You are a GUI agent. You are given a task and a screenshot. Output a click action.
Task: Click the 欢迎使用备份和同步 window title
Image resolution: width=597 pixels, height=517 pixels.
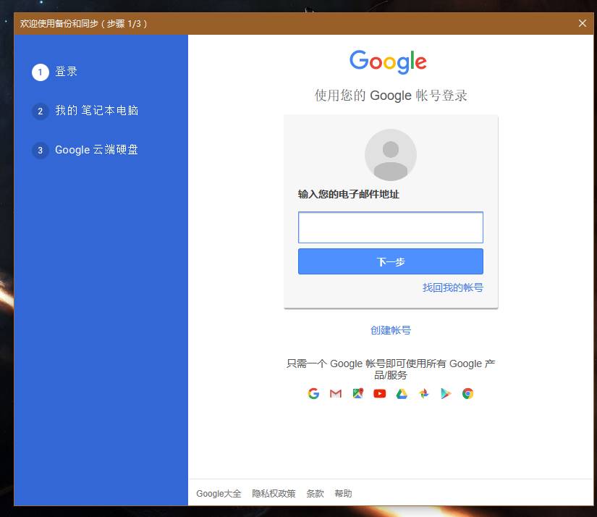click(83, 24)
